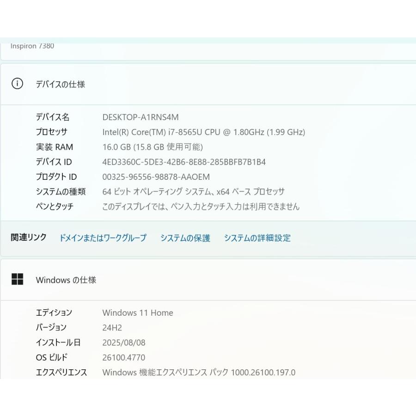Open the システムの保護 link

185,238
